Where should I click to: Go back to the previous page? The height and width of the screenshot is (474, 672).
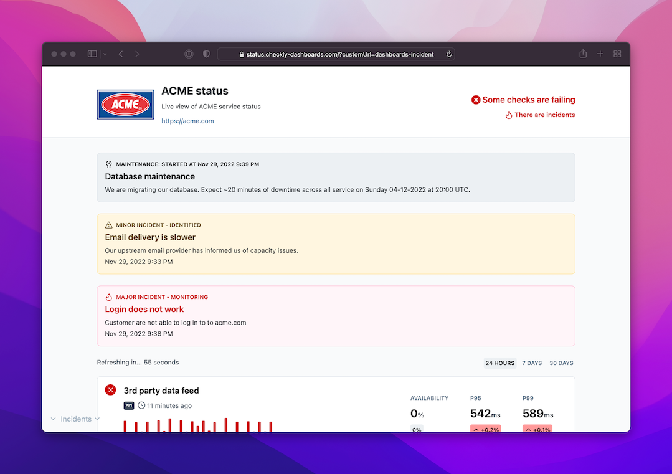[121, 54]
